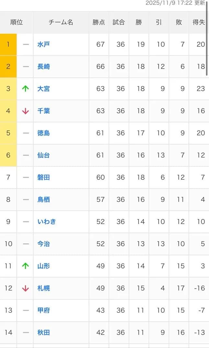
Task: Click the dash indicator next to 甲府
Action: [x=25, y=310]
